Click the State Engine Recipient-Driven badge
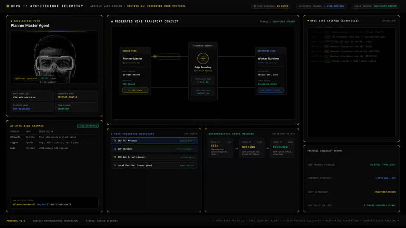 click(x=375, y=6)
